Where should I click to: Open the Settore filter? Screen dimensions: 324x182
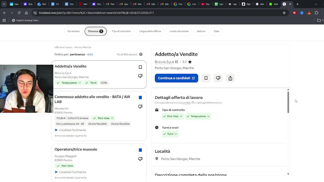[201, 31]
